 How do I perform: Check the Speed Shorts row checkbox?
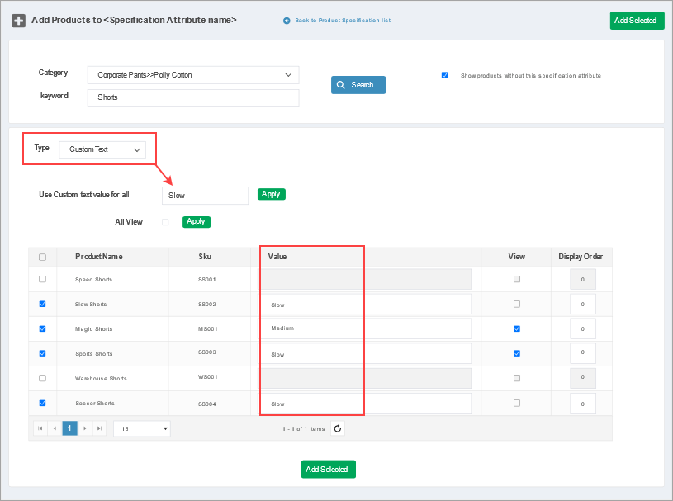coord(42,279)
